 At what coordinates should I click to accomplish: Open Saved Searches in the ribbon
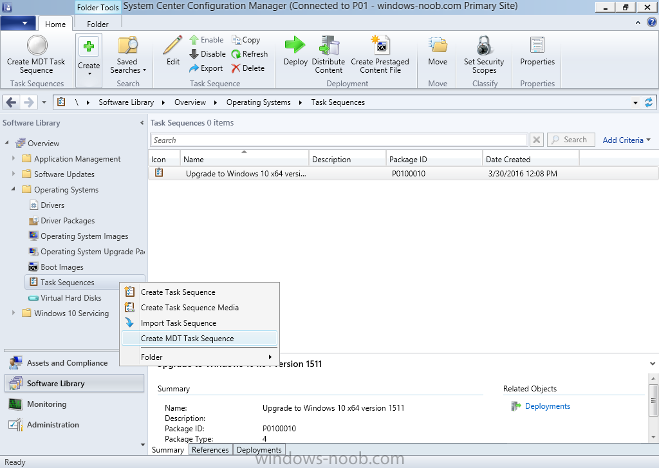[x=128, y=55]
